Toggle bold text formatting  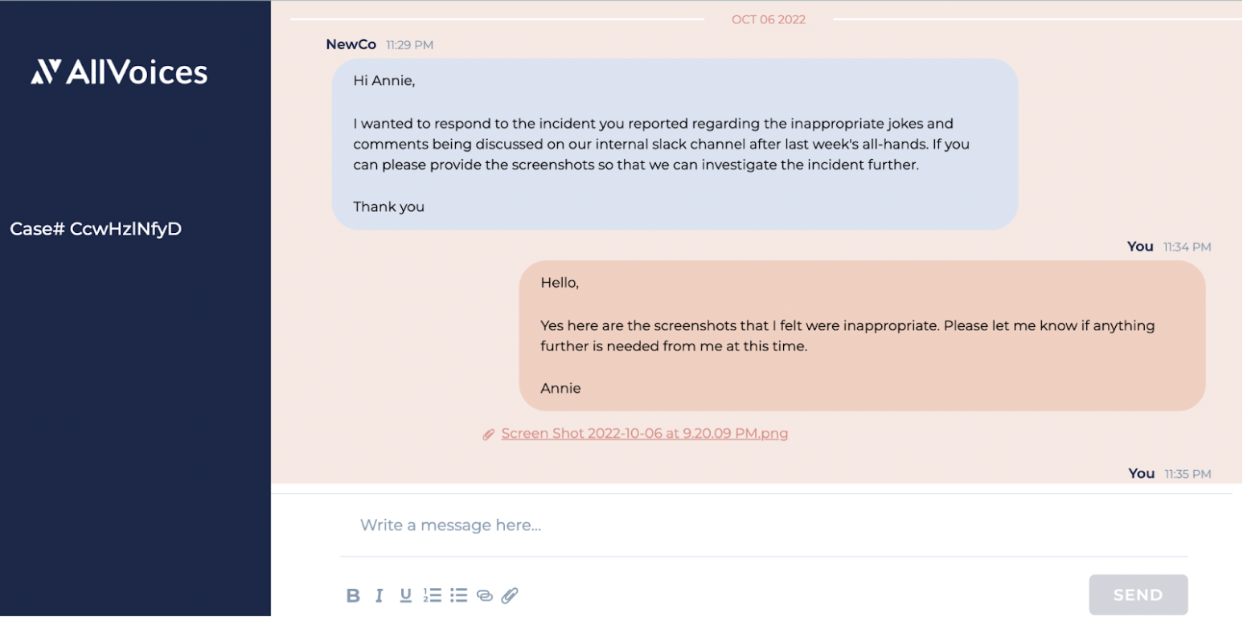coord(353,595)
